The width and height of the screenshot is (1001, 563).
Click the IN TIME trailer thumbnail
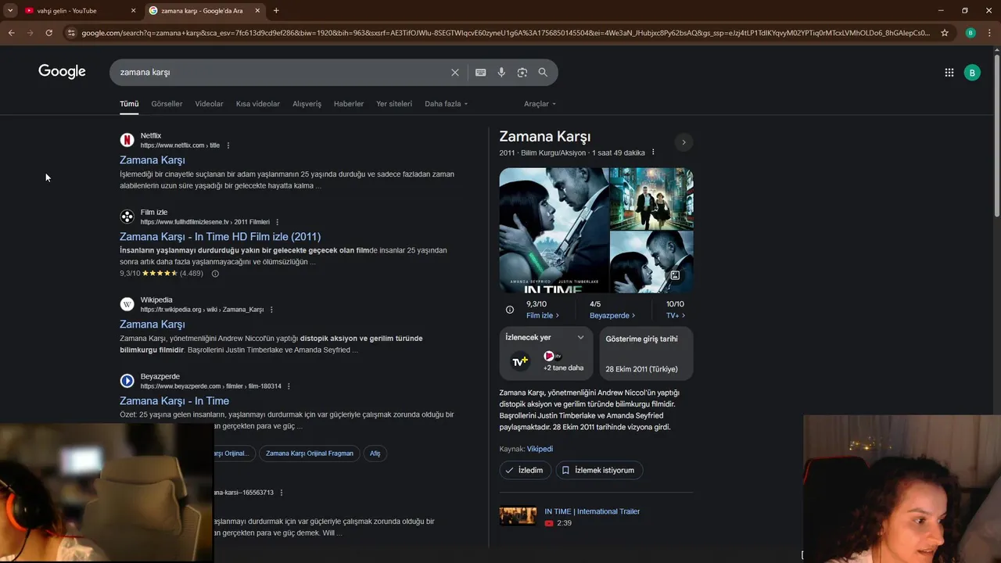518,516
